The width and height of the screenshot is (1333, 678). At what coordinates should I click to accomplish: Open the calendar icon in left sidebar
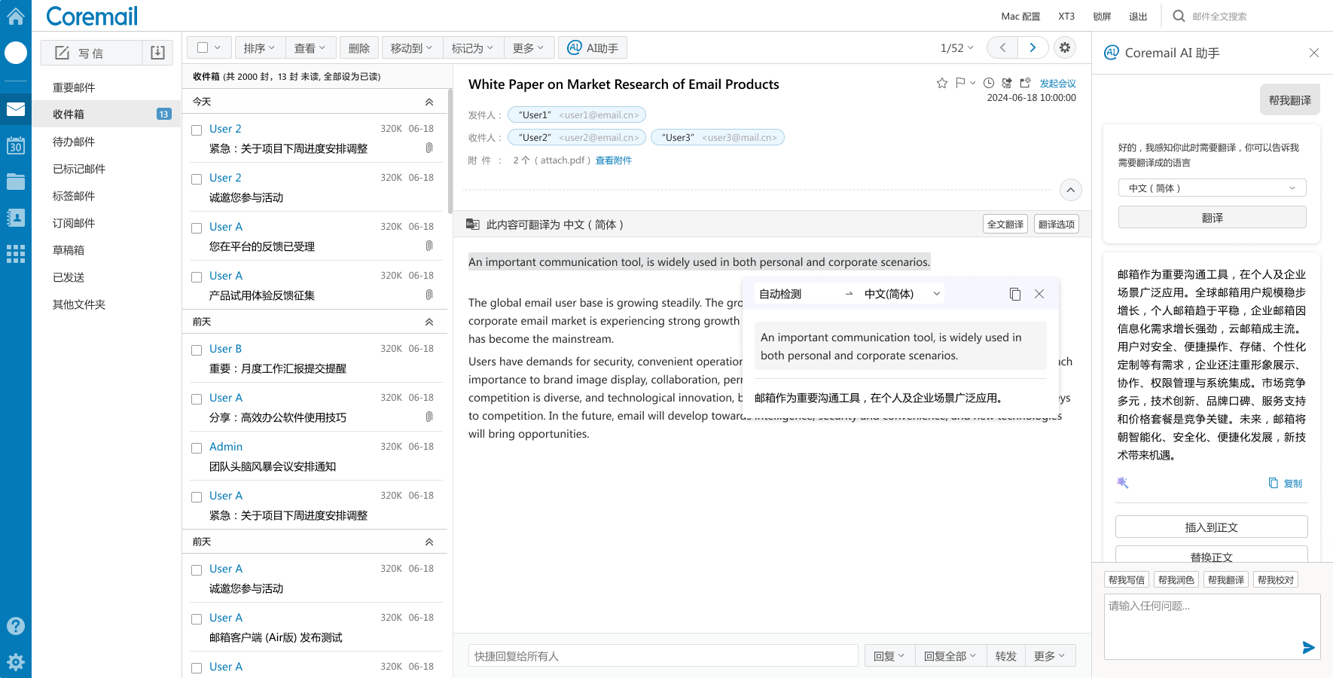(x=16, y=145)
